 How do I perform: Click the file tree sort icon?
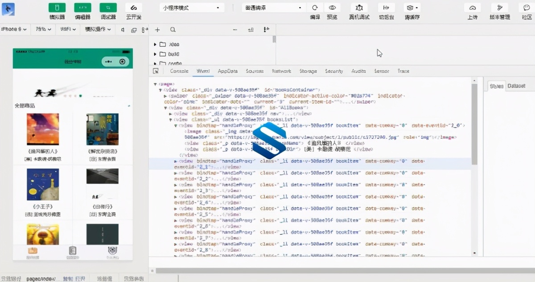pyautogui.click(x=251, y=30)
